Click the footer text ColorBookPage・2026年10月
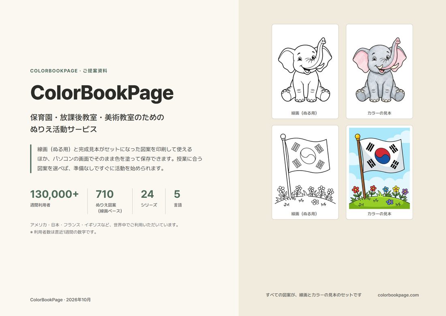 click(x=60, y=300)
